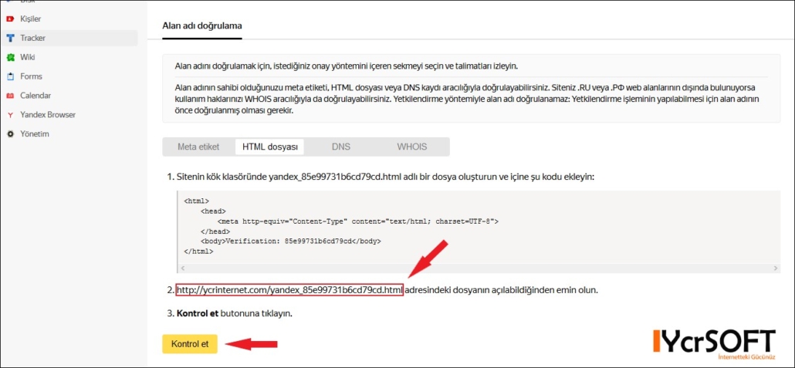Click the meta http-equiv code line
The image size is (795, 368).
(x=358, y=221)
